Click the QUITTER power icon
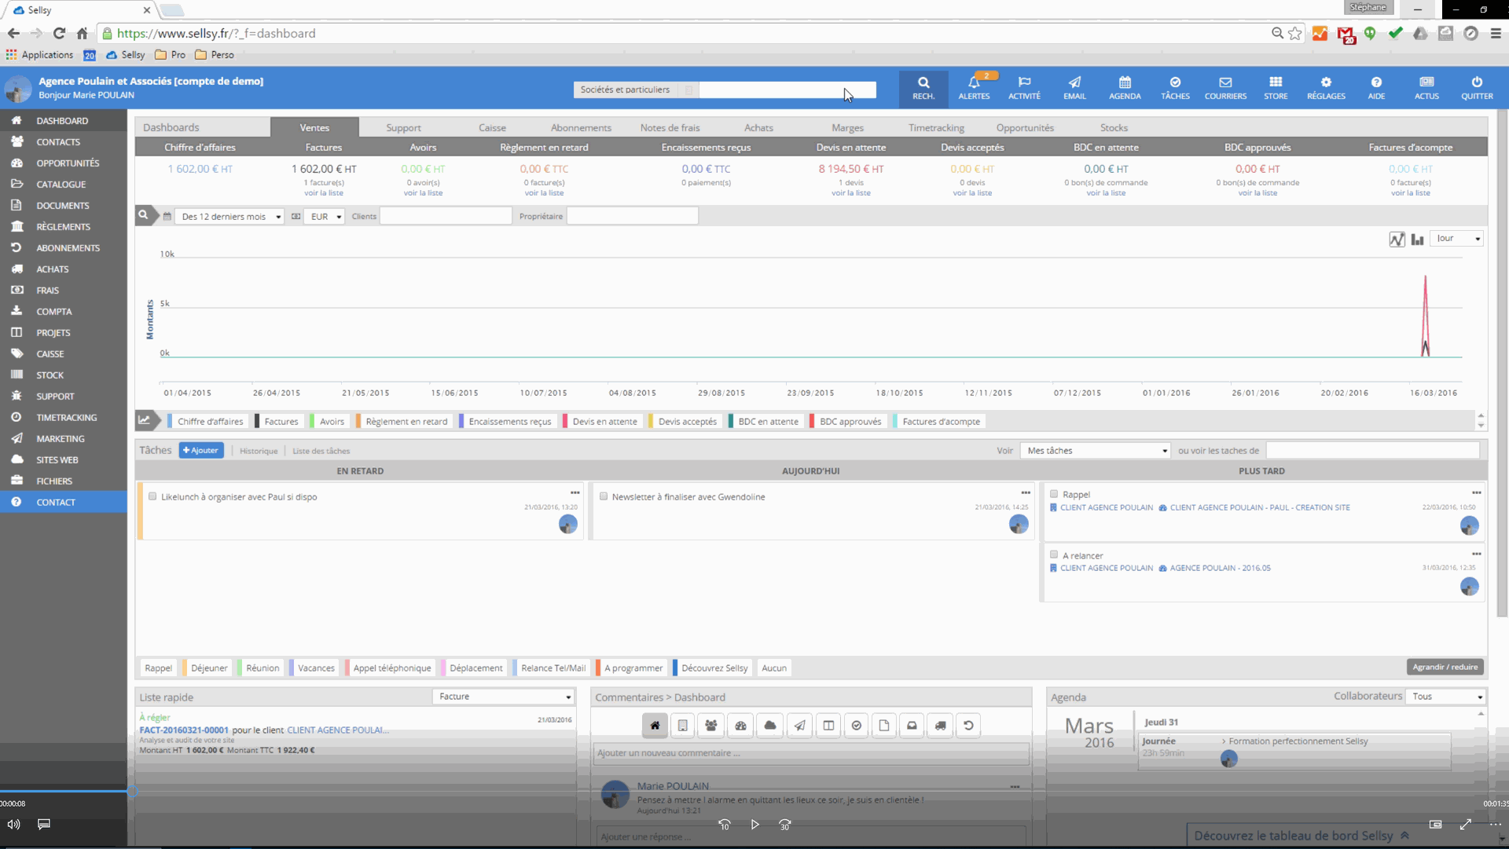Screen dimensions: 1509x849 [1477, 88]
